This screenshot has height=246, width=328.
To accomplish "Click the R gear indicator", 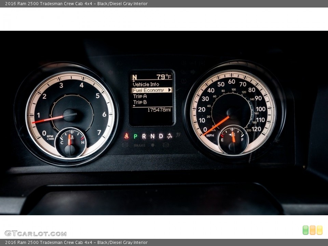I will 144,136.
